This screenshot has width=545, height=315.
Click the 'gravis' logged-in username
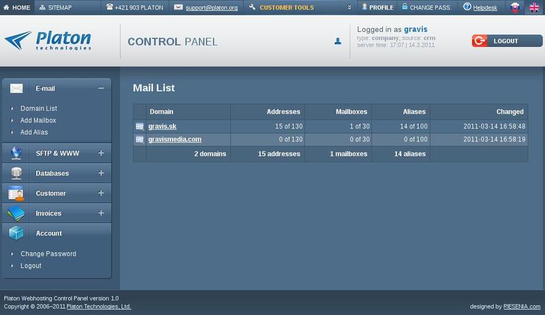coord(416,29)
